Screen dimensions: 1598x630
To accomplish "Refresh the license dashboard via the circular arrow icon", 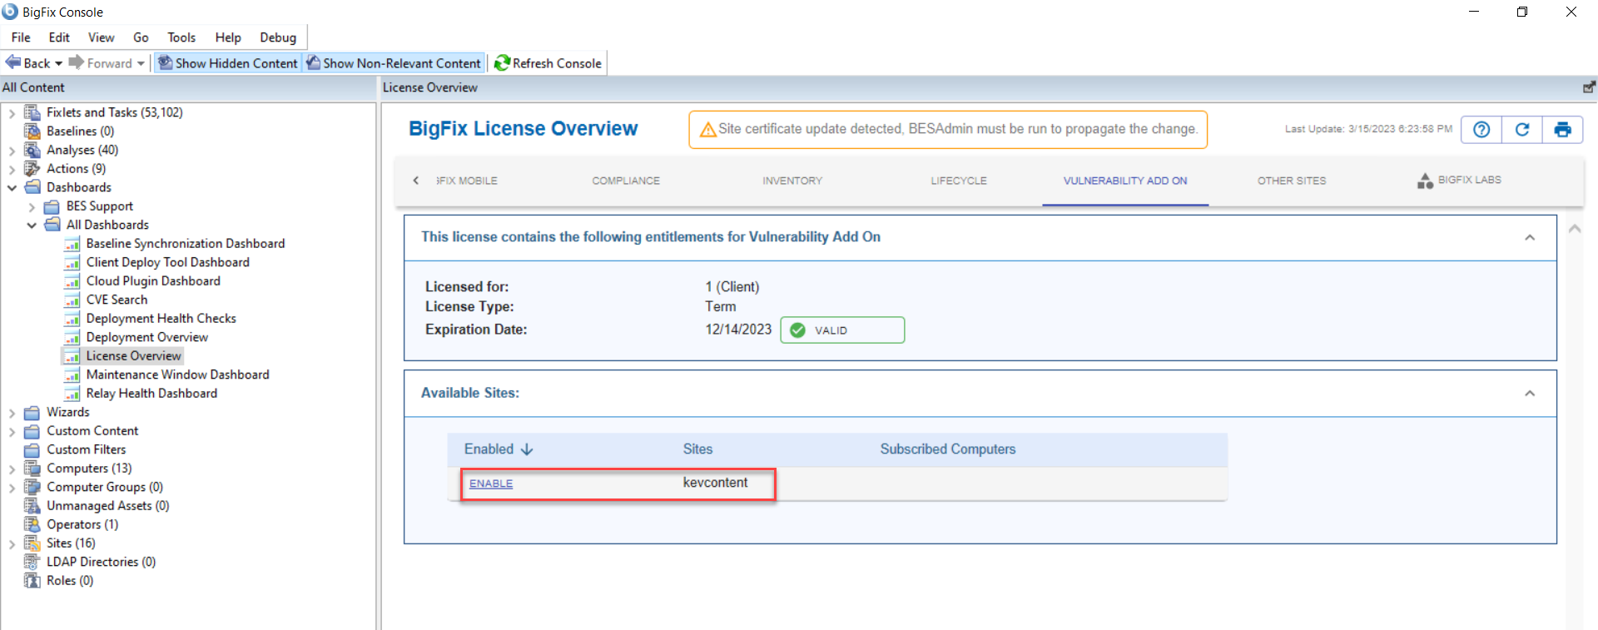I will pos(1522,130).
